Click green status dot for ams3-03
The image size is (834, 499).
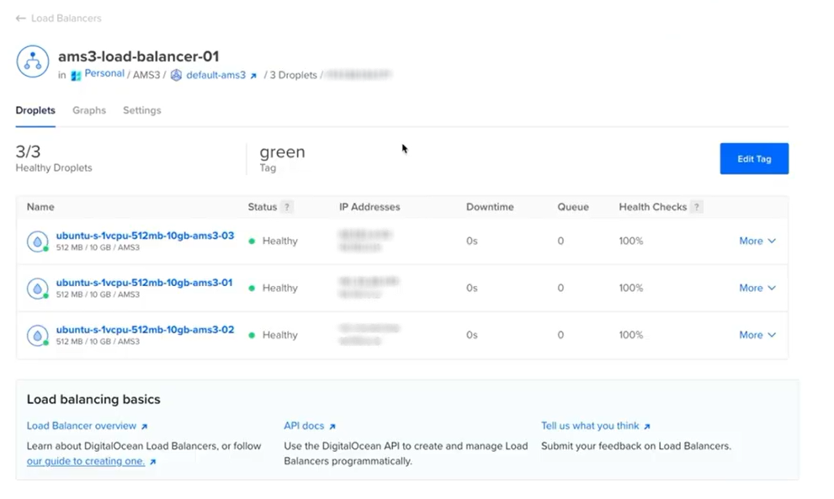point(252,241)
